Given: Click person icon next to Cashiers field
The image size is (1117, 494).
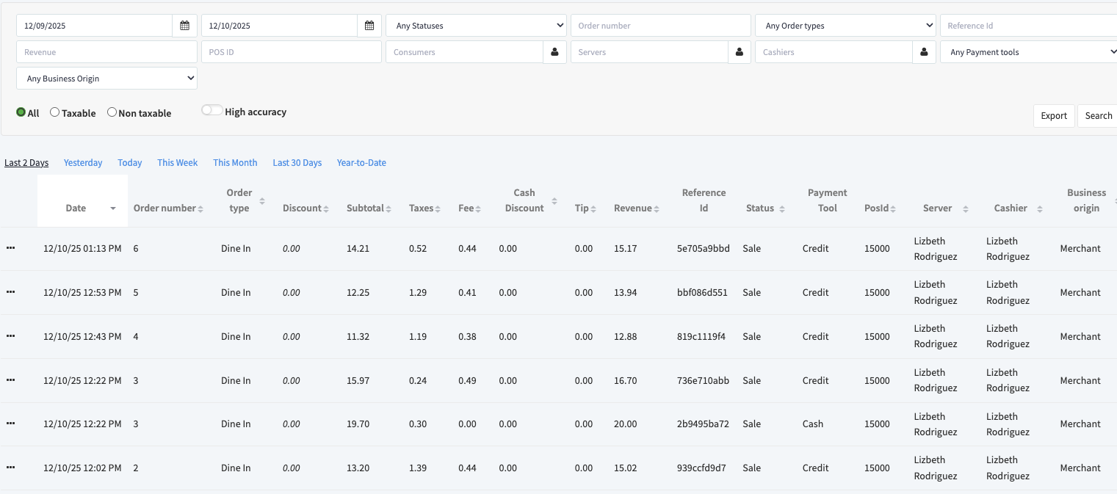Looking at the screenshot, I should 924,52.
